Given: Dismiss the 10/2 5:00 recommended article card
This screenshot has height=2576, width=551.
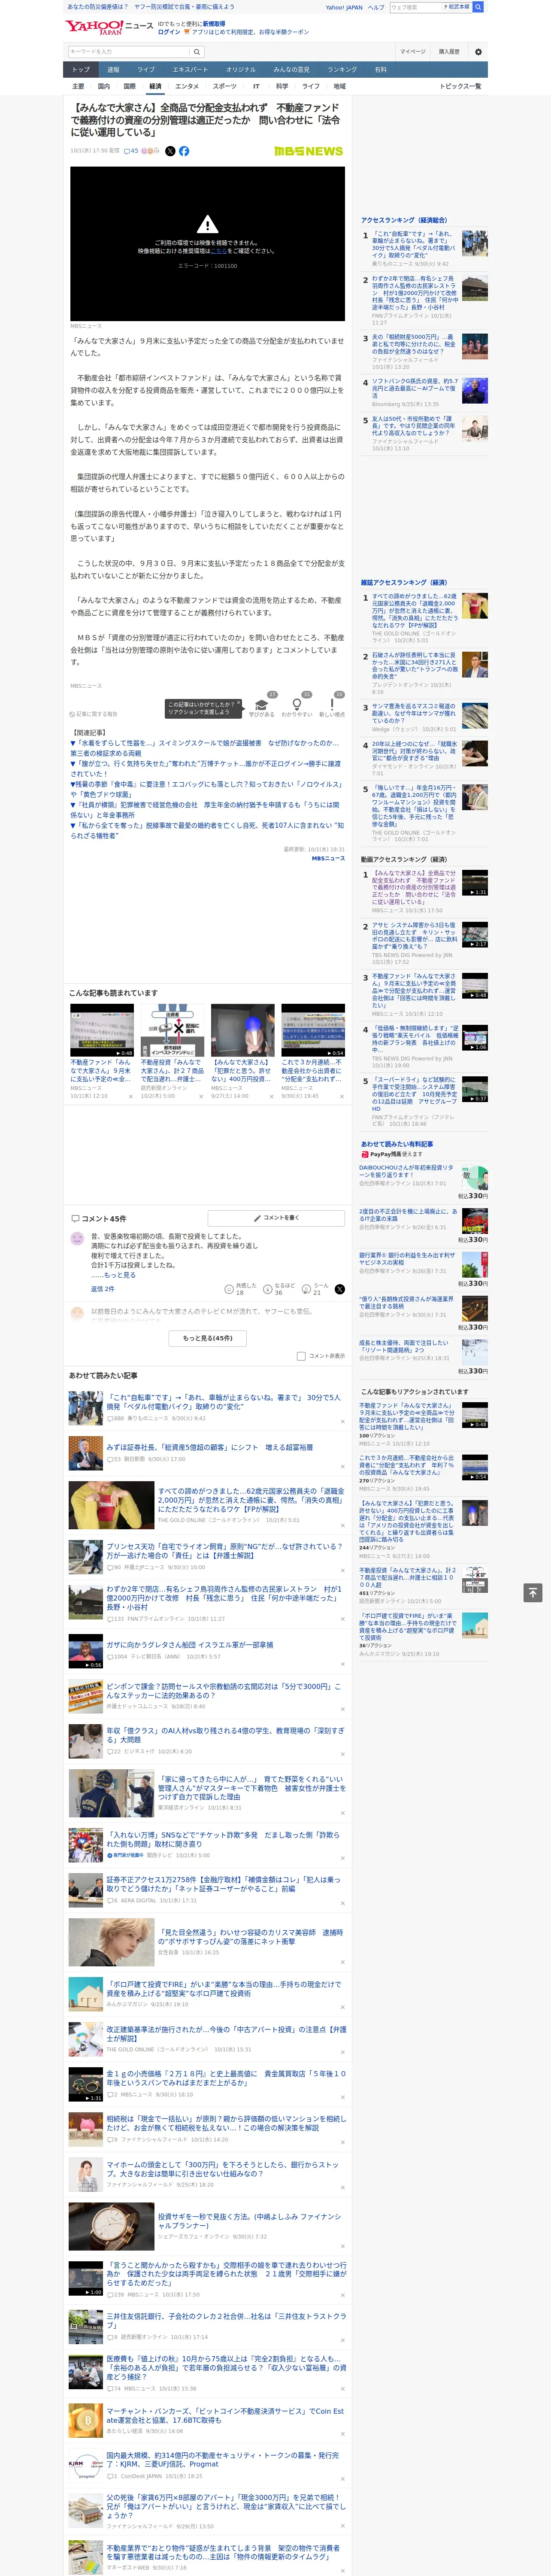Looking at the screenshot, I should (201, 1096).
